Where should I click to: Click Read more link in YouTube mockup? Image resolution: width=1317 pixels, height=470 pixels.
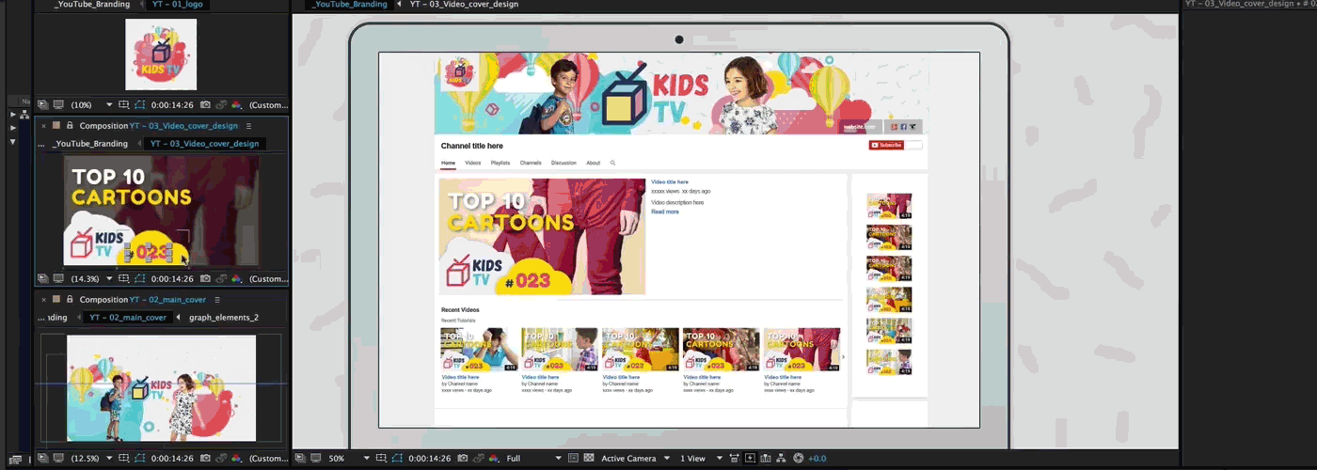tap(665, 211)
